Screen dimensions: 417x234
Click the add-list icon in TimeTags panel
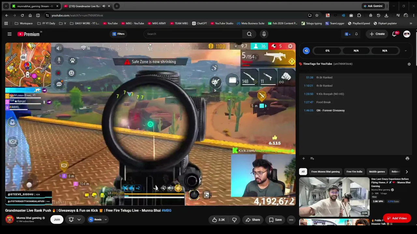point(312,159)
